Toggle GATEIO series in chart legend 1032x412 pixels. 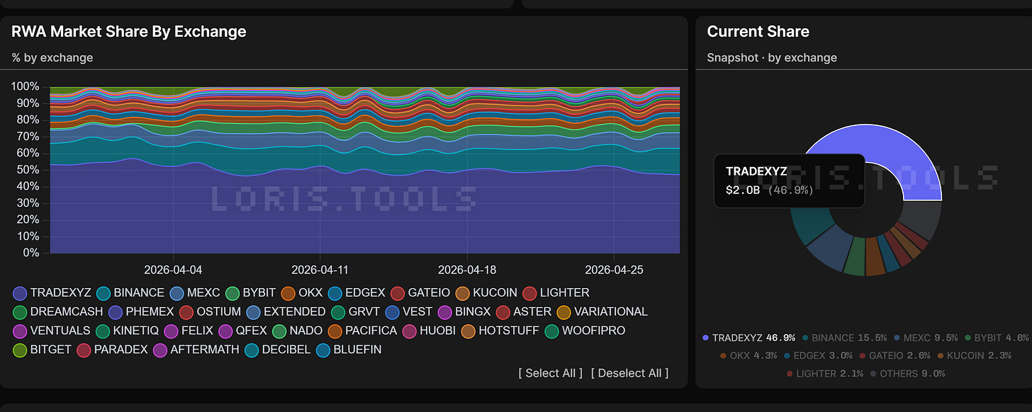coord(420,293)
